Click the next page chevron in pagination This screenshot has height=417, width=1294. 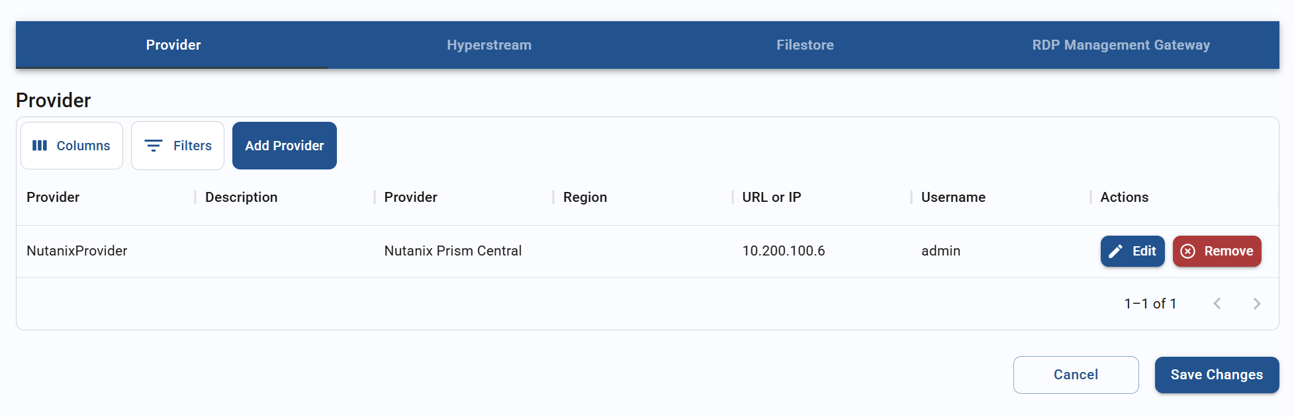[x=1257, y=303]
